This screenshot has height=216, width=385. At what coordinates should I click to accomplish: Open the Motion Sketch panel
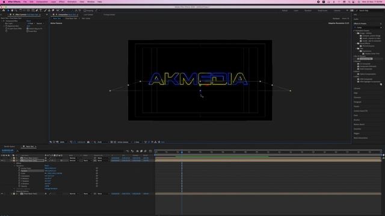pos(359,124)
